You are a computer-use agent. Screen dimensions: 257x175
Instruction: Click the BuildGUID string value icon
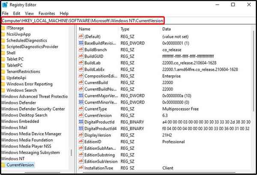(x=81, y=56)
